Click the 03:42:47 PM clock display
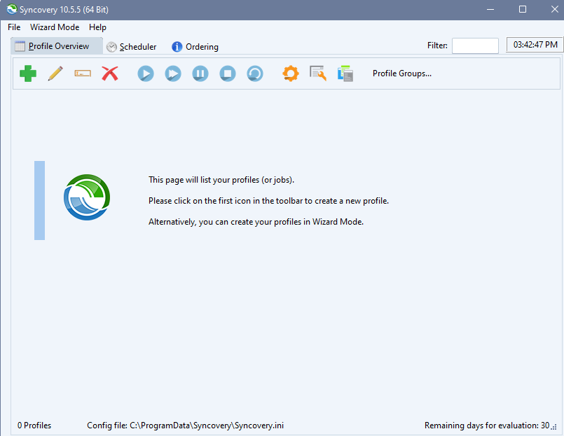Image resolution: width=564 pixels, height=436 pixels. (535, 45)
